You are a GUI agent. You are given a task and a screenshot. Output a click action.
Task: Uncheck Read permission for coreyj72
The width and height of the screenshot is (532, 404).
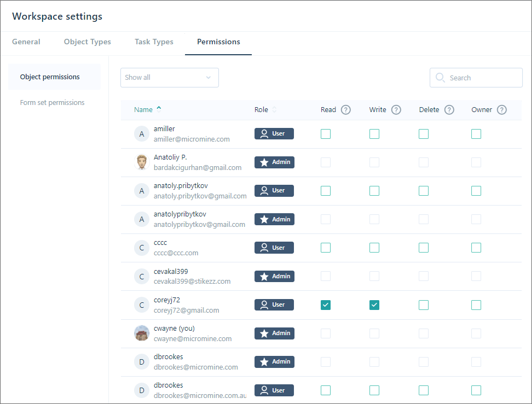point(325,305)
